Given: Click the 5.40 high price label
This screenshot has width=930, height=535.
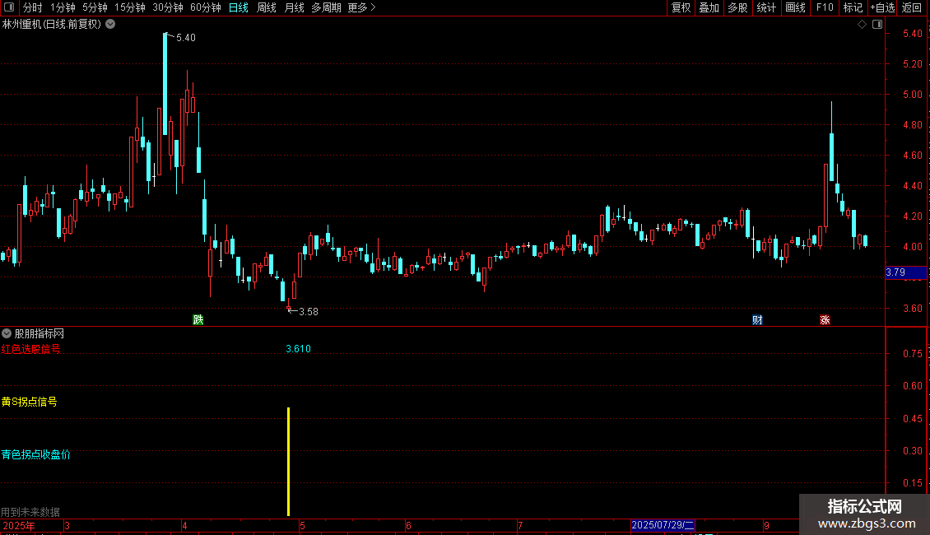Looking at the screenshot, I should (x=186, y=38).
